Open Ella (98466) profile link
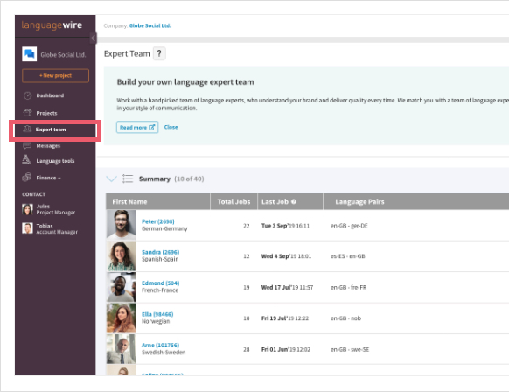 click(x=157, y=314)
